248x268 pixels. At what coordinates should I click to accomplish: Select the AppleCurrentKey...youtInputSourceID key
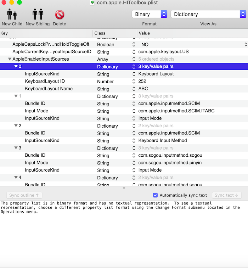(x=52, y=52)
